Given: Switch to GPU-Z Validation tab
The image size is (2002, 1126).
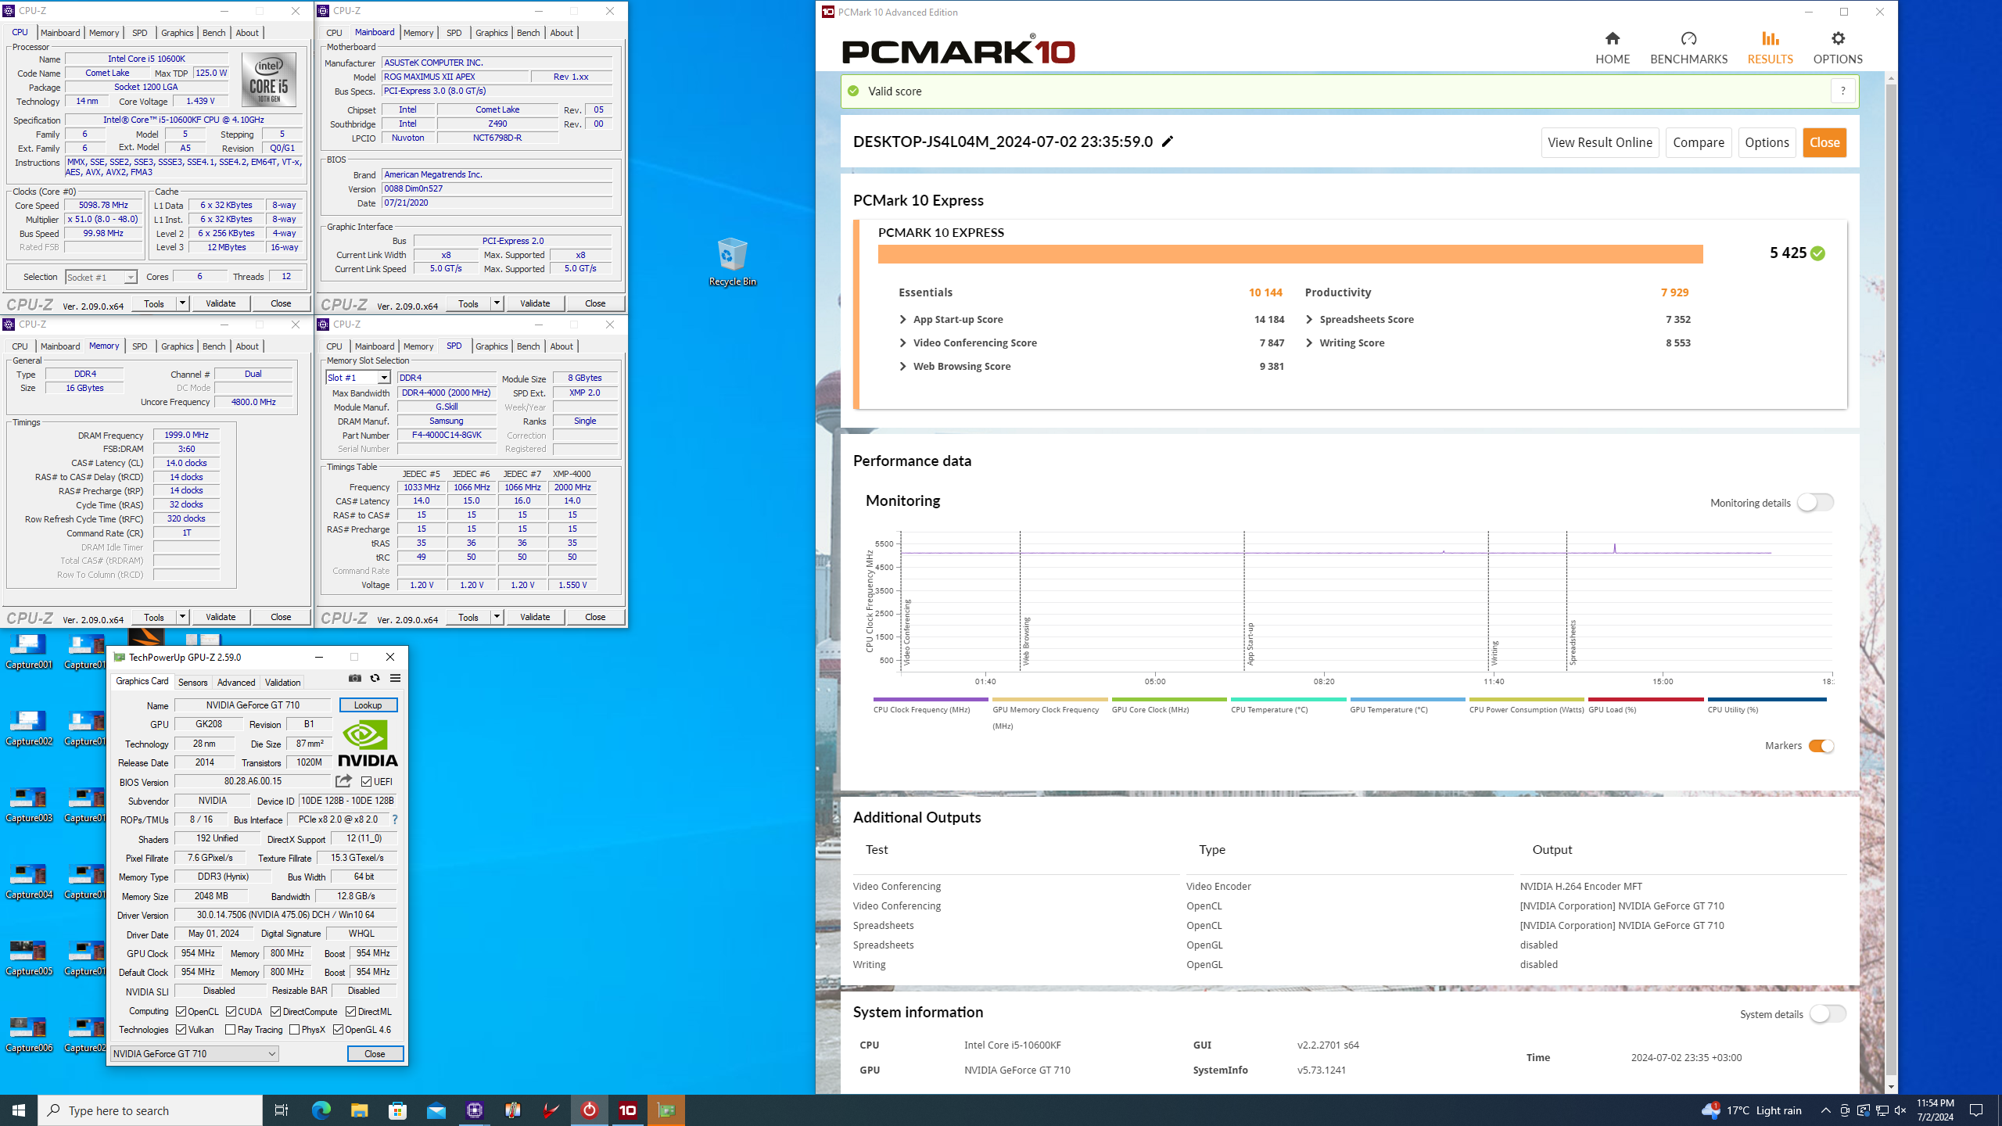Looking at the screenshot, I should click(282, 682).
